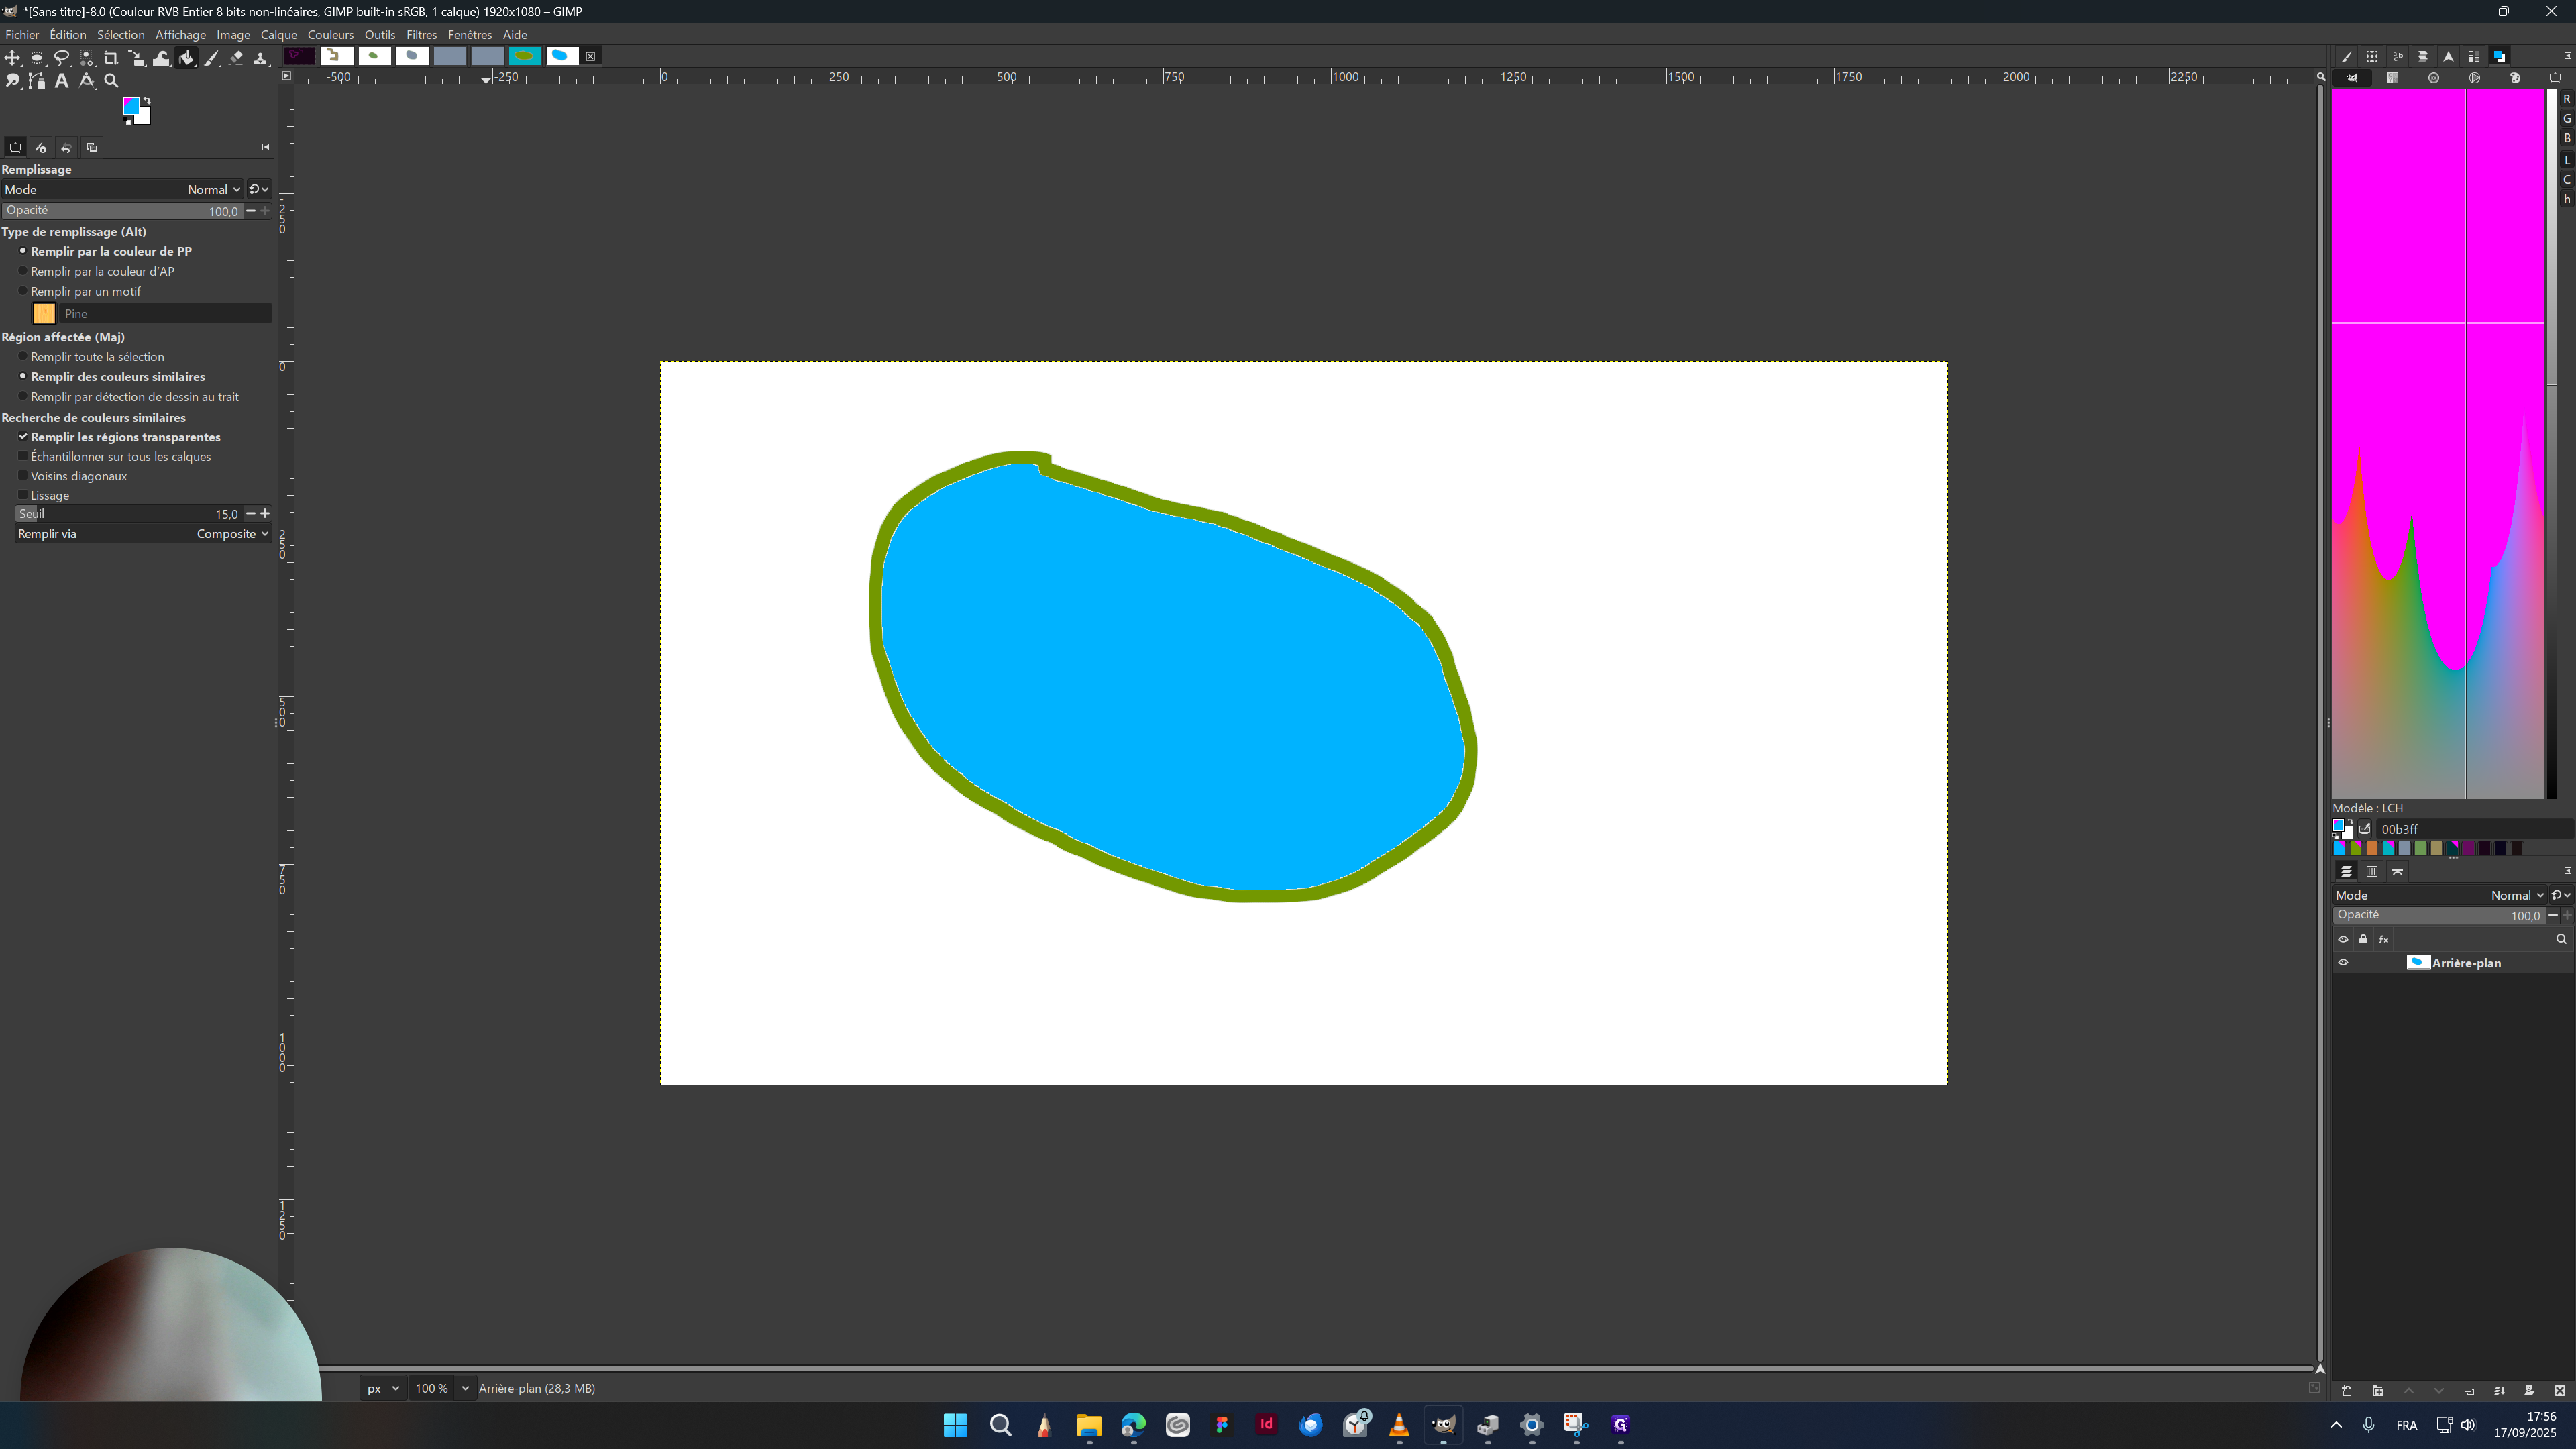Open the Channels tab in the right panel

2373,871
